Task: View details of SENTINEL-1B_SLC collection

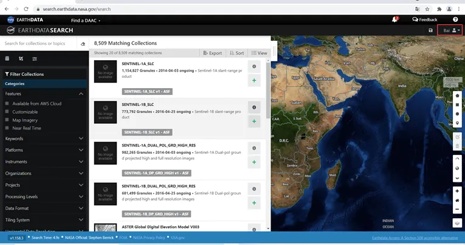Action: 254,108
